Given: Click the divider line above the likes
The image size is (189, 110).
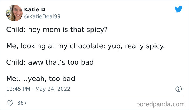Looking at the screenshot, I should coord(94,96).
